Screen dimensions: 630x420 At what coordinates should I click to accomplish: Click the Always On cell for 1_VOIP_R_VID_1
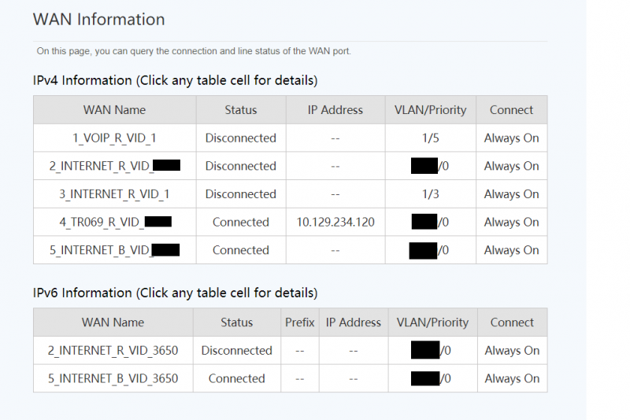point(511,138)
